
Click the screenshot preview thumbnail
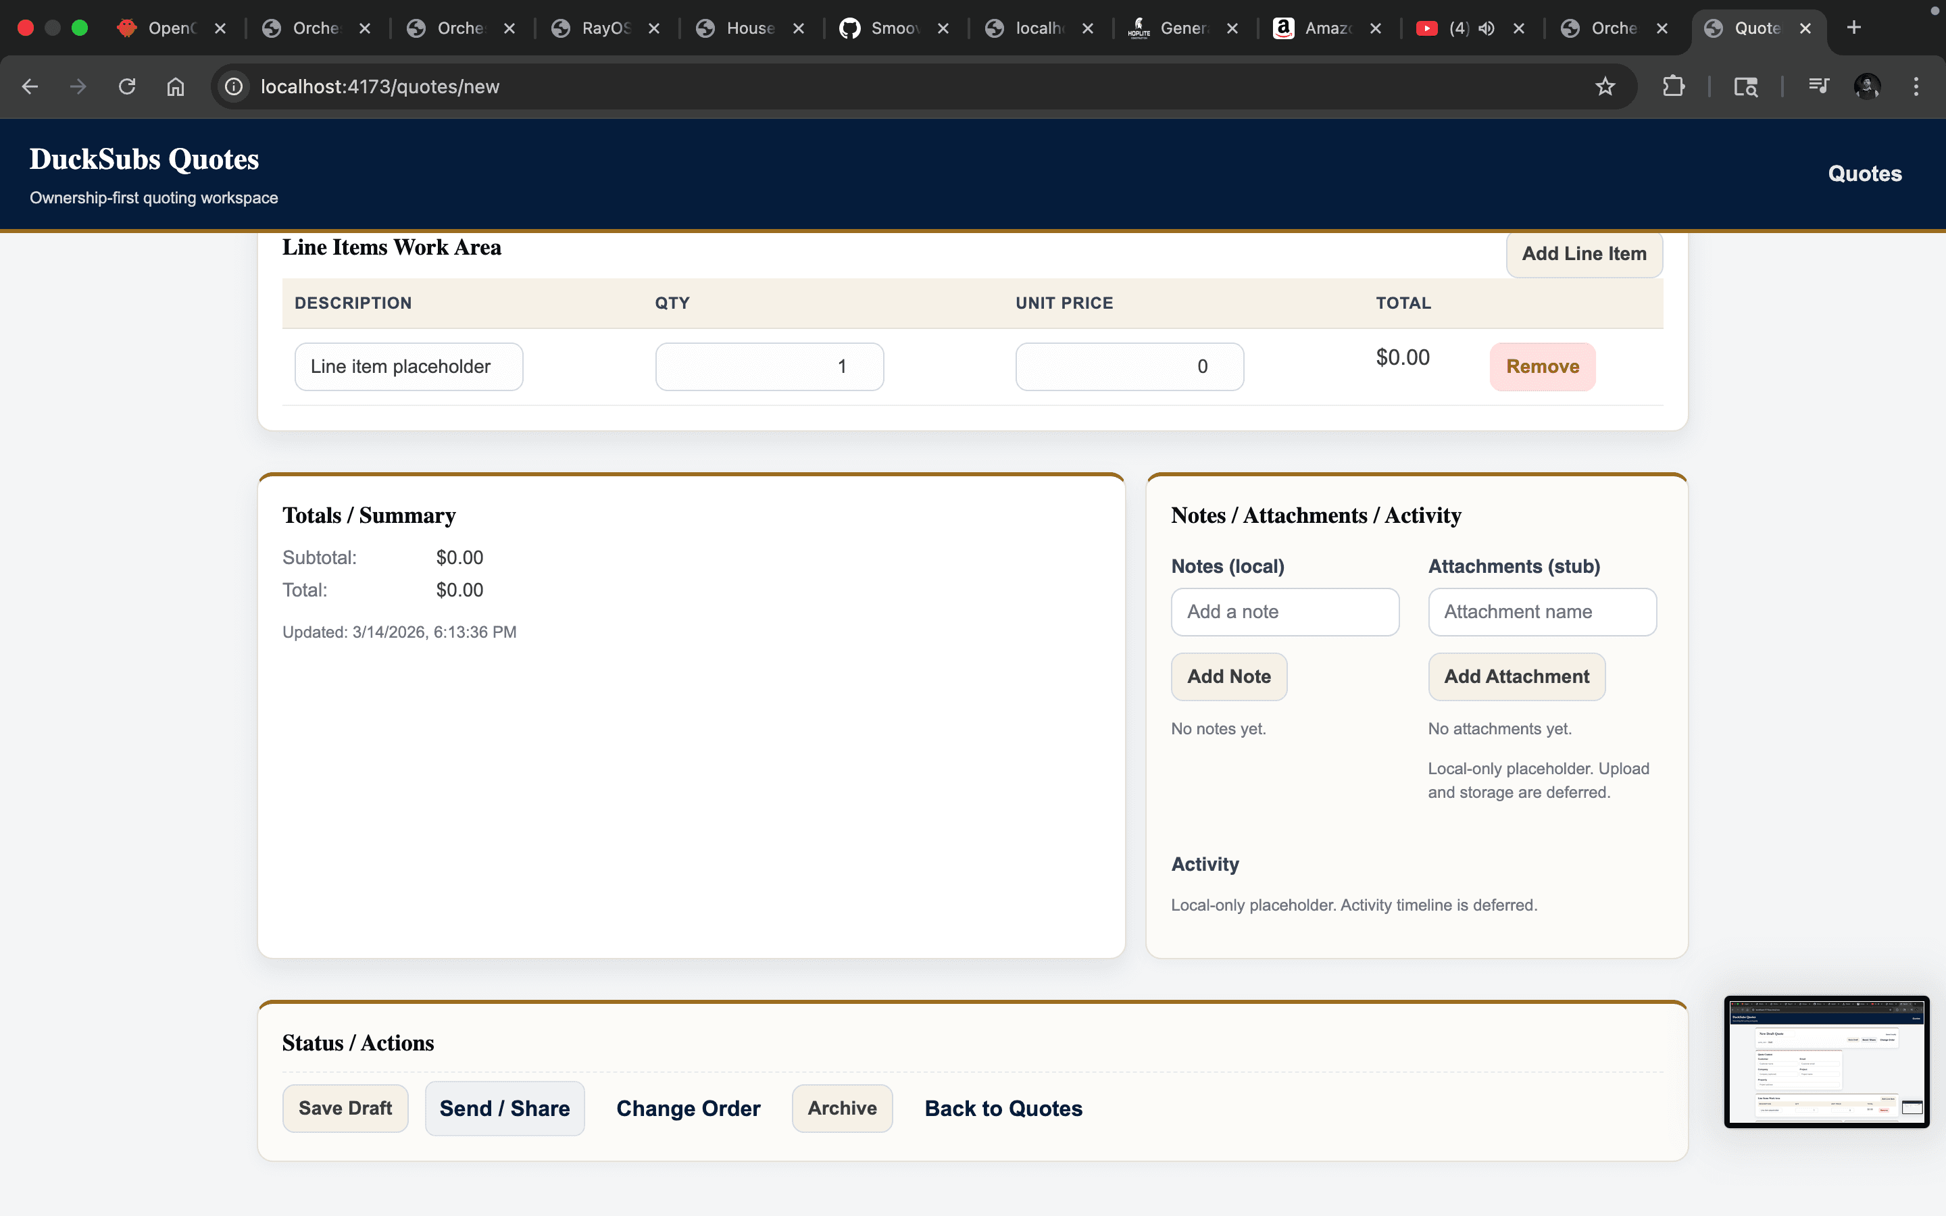click(x=1825, y=1061)
